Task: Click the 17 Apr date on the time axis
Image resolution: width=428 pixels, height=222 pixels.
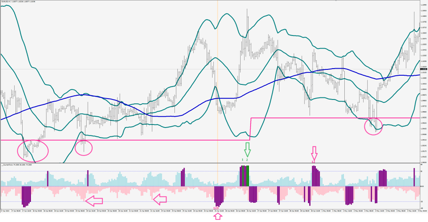Action: [x=6, y=212]
